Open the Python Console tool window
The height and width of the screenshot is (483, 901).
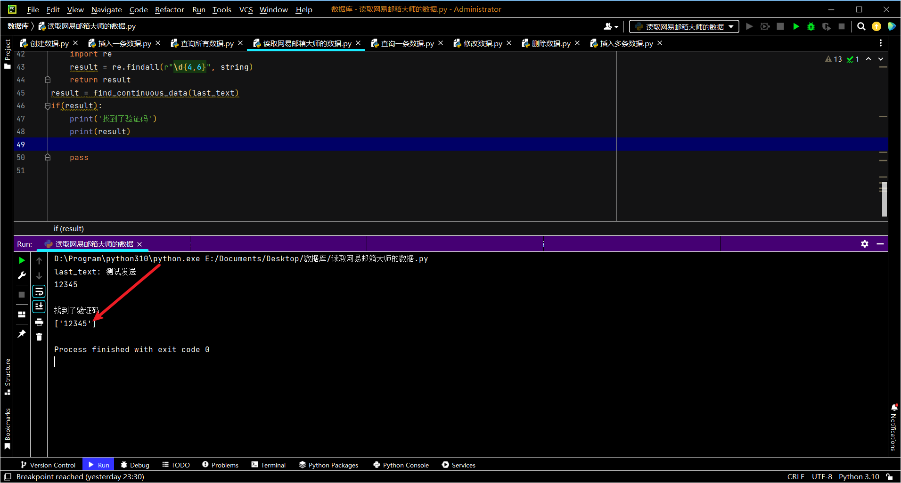coord(401,465)
